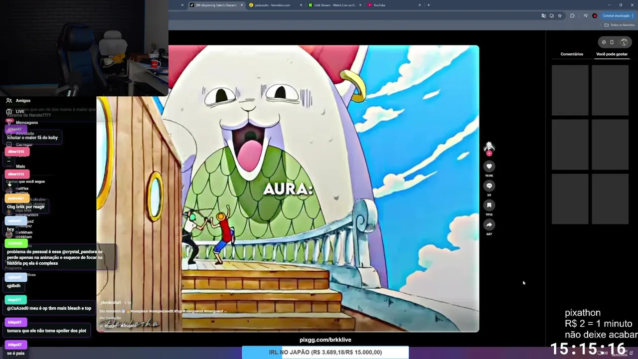Open Mais in the TikTok sidebar
The image size is (638, 359).
tap(20, 166)
